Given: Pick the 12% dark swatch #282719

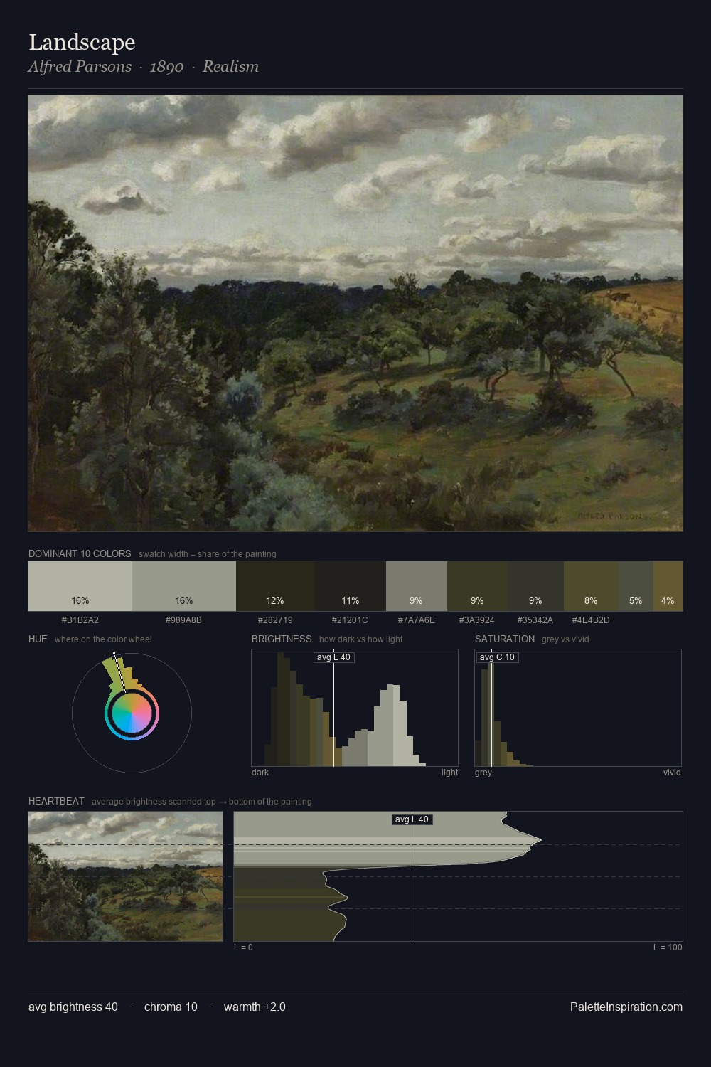Looking at the screenshot, I should pos(275,586).
